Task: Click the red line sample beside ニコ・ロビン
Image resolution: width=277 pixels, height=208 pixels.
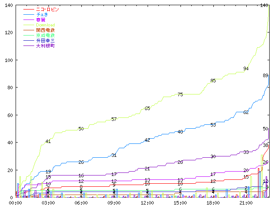Action: (29, 9)
